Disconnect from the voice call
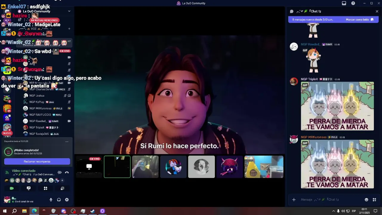The width and height of the screenshot is (382, 215). pyautogui.click(x=67, y=172)
